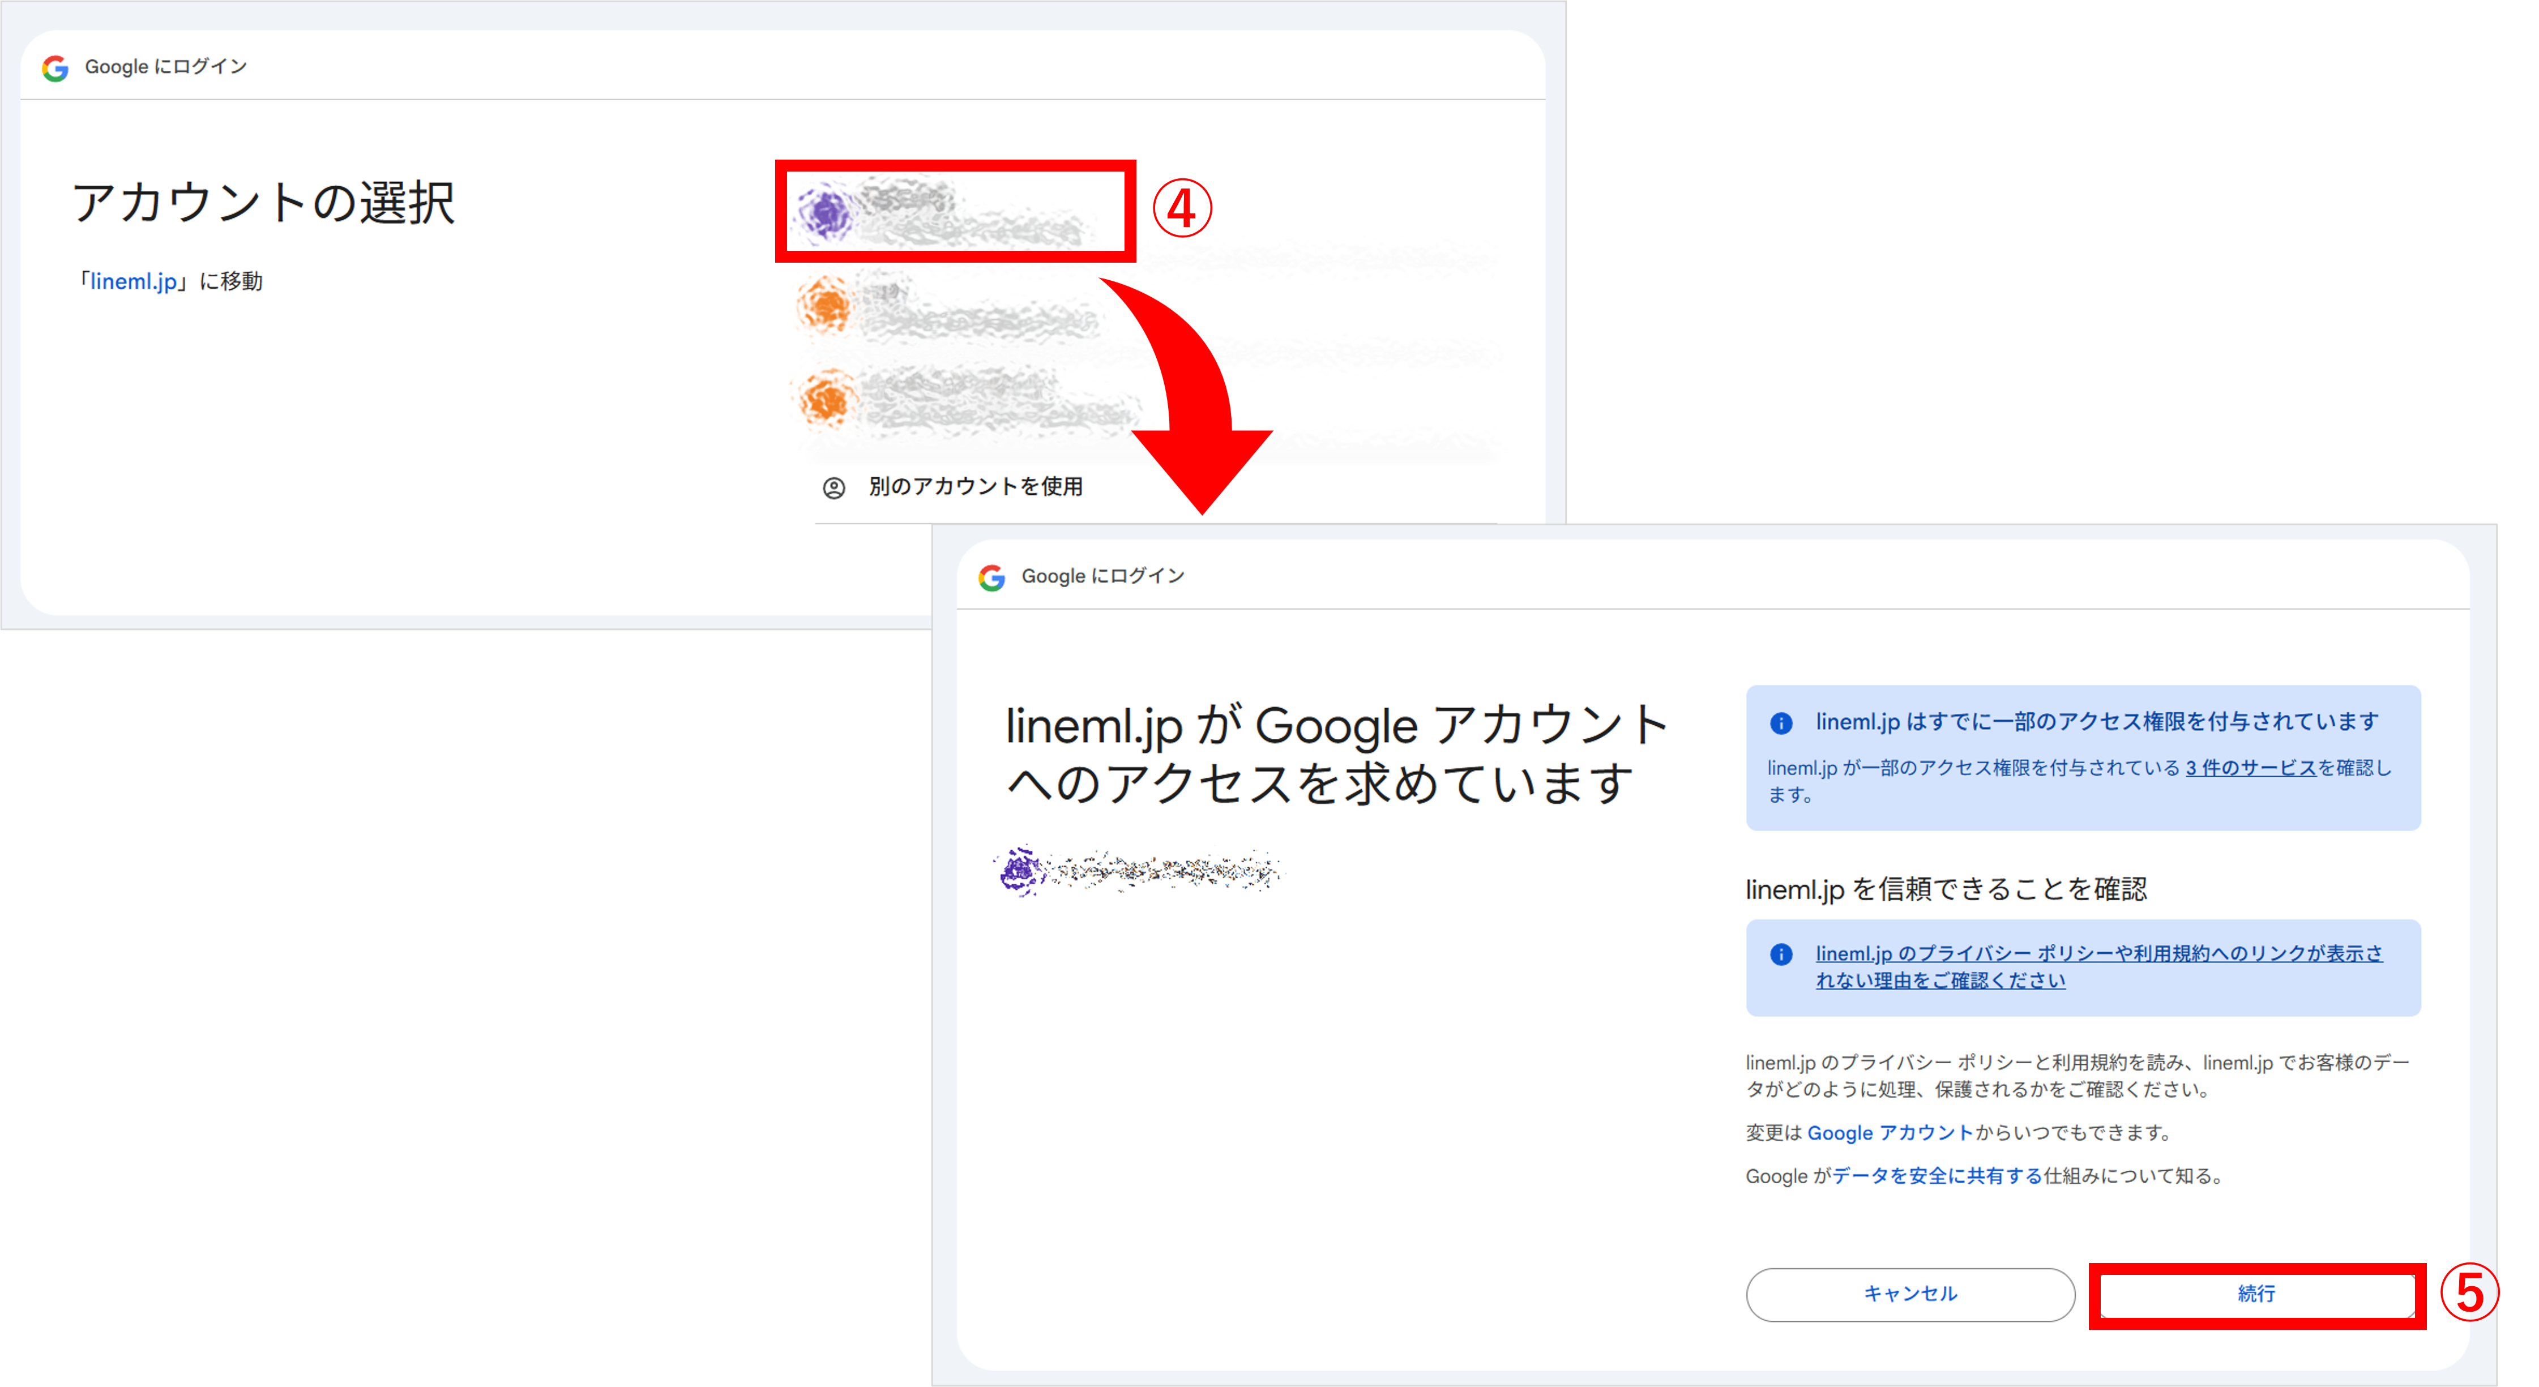Click Google にログイン text in account chooser
2539x1387 pixels.
pos(165,67)
